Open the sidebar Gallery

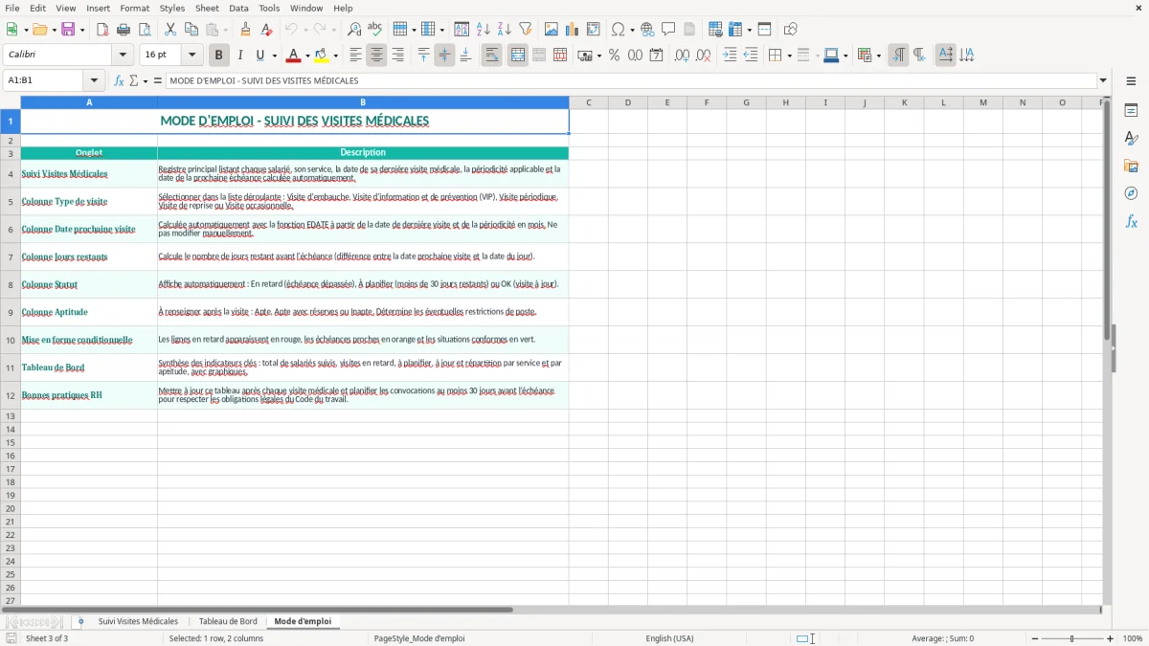tap(1131, 167)
